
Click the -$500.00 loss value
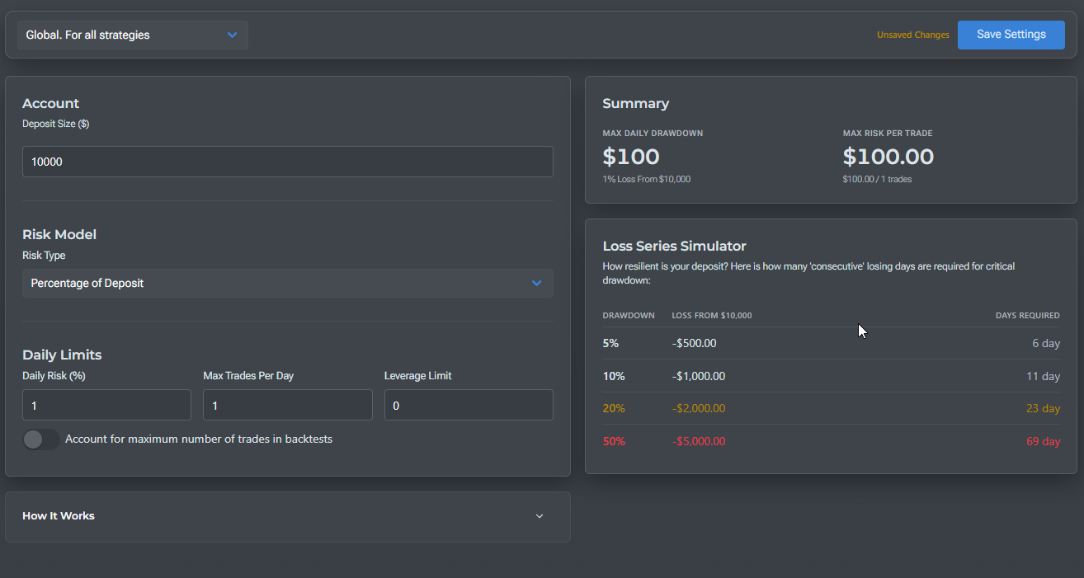[694, 343]
